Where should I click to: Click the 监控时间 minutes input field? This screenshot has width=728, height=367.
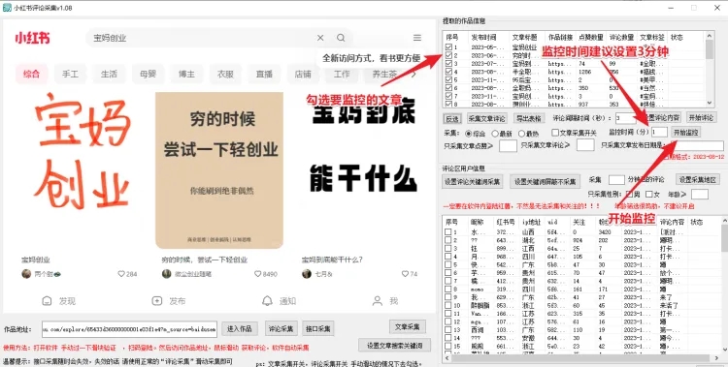pos(659,133)
